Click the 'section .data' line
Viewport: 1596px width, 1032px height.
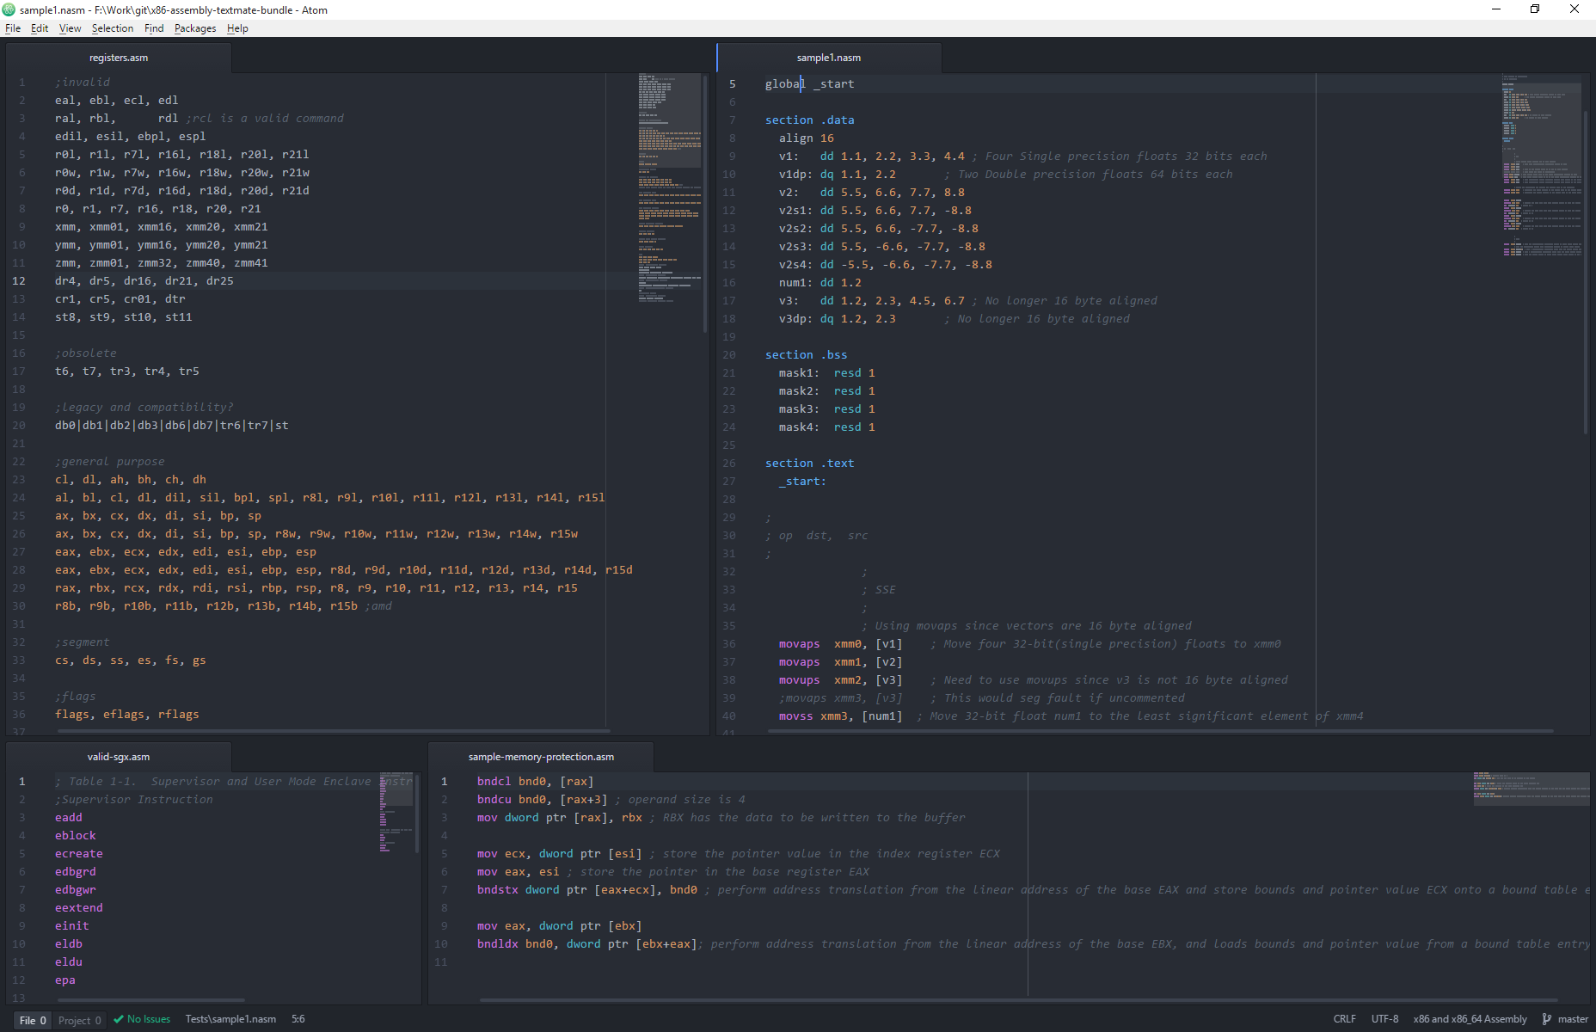point(810,120)
